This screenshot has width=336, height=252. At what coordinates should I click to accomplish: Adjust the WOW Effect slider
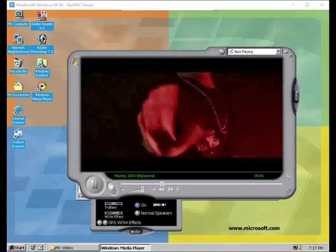click(x=114, y=213)
